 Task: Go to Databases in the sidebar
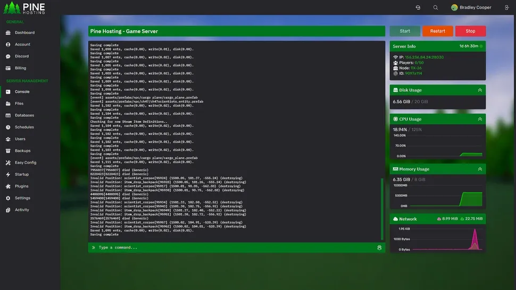coord(24,115)
